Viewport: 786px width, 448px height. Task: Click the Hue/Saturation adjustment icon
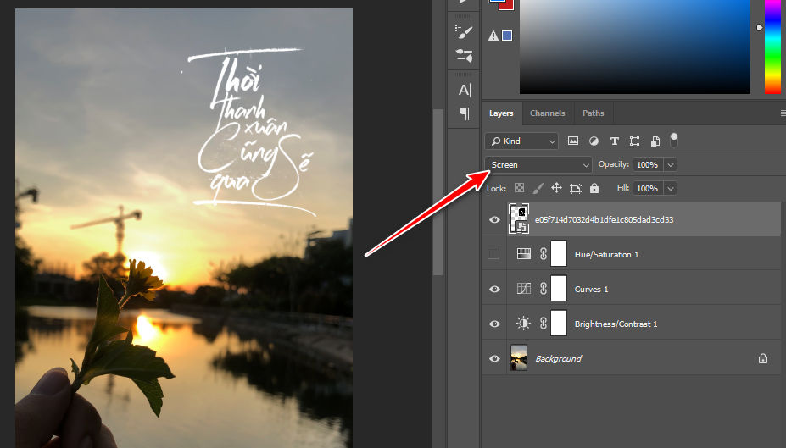[x=524, y=254]
